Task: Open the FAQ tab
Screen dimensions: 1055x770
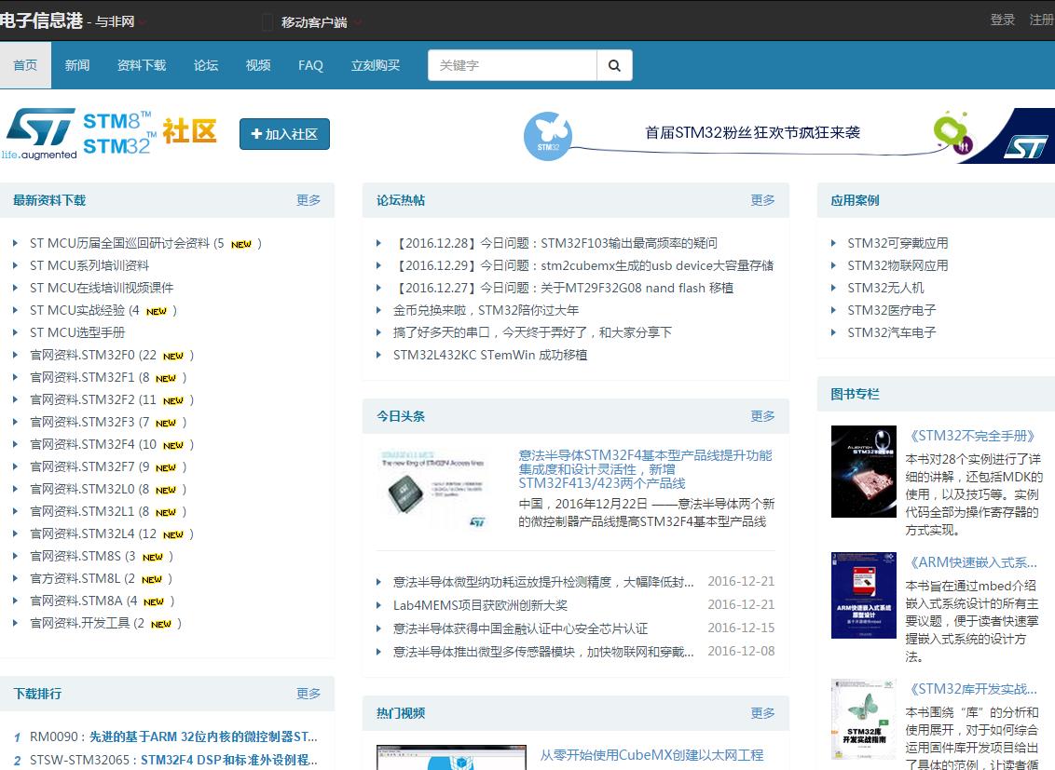Action: click(311, 65)
